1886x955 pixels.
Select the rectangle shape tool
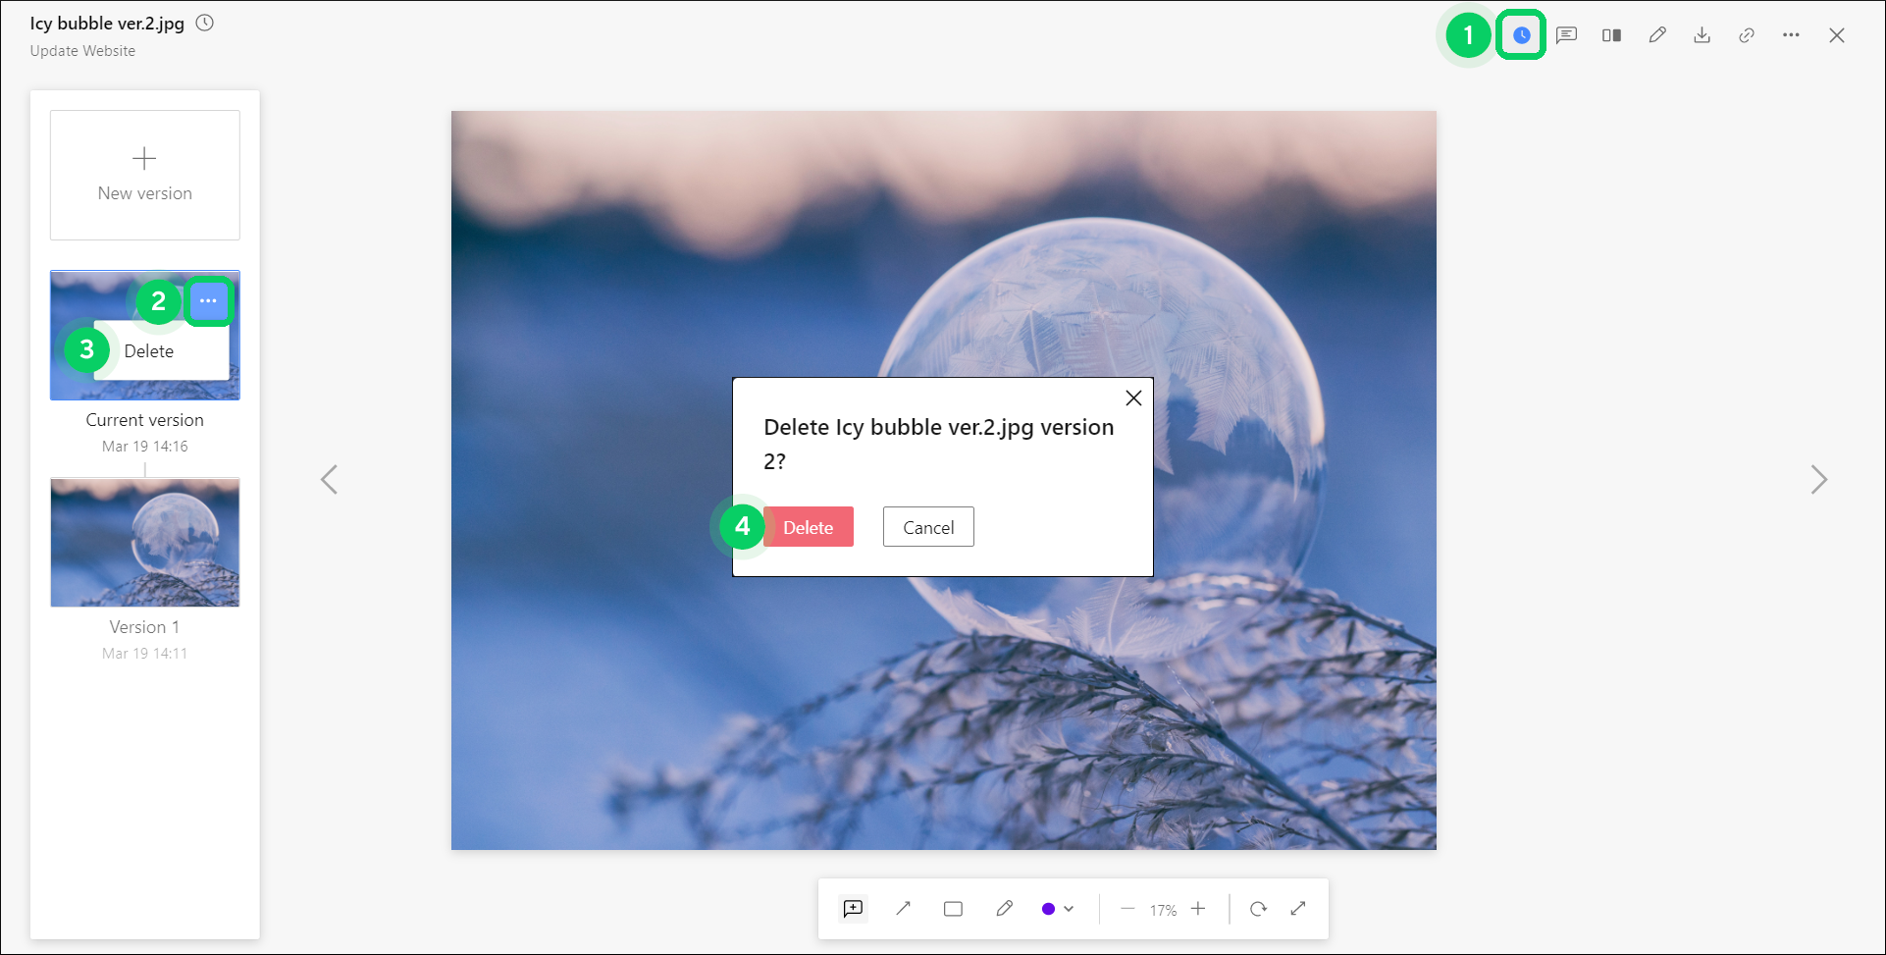tap(953, 909)
